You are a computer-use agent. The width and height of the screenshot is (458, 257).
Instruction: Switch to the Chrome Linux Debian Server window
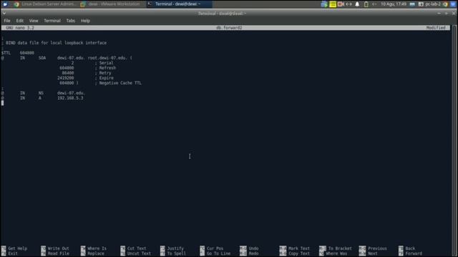click(x=45, y=4)
